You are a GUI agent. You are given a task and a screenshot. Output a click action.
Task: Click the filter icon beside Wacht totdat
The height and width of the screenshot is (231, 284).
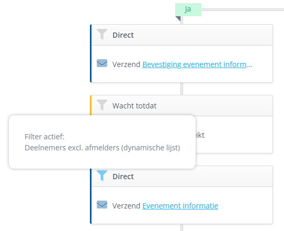(x=102, y=105)
